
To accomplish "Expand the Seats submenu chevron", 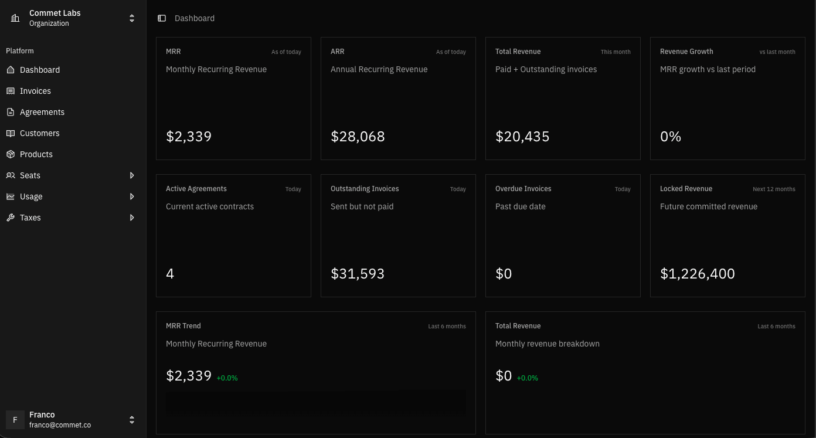I will [x=132, y=175].
